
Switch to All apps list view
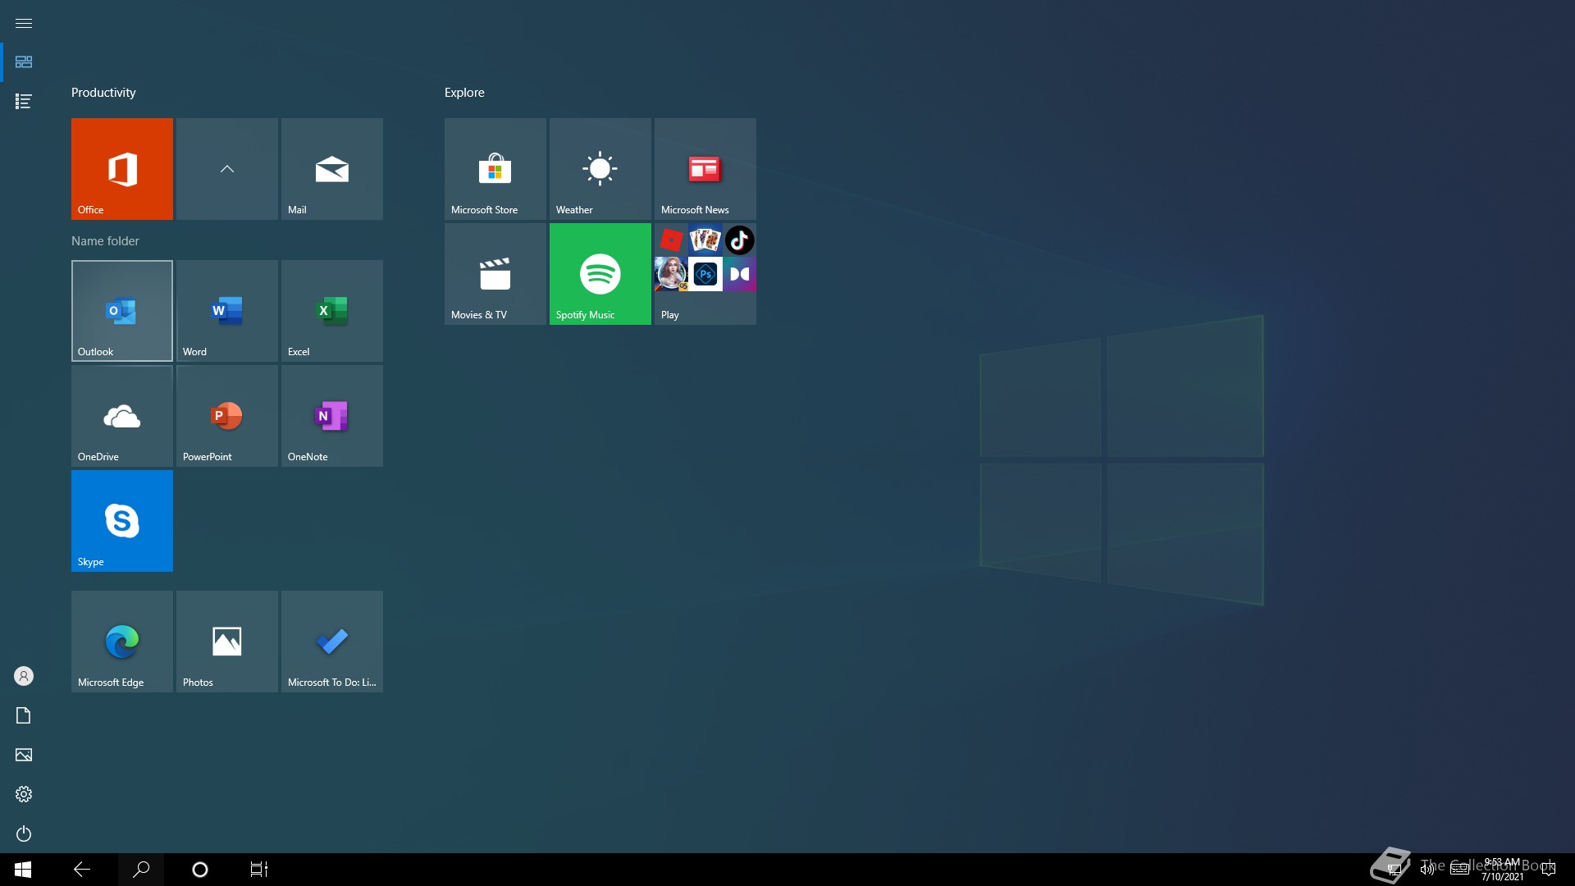click(24, 102)
